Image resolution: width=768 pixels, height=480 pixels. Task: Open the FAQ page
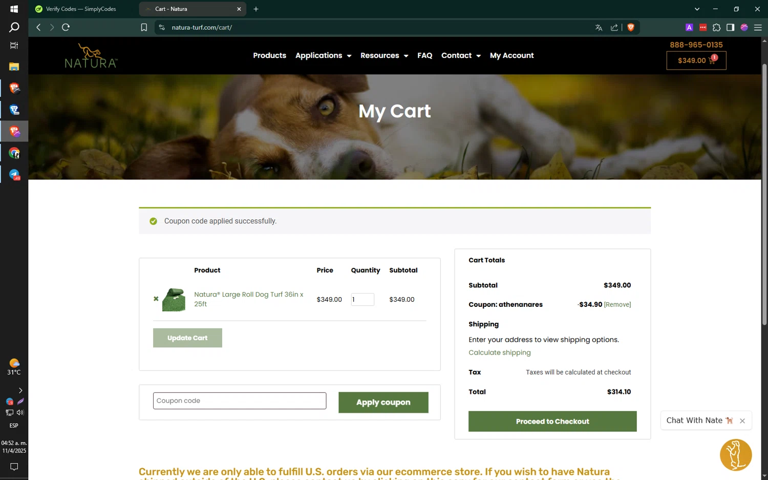pos(424,55)
